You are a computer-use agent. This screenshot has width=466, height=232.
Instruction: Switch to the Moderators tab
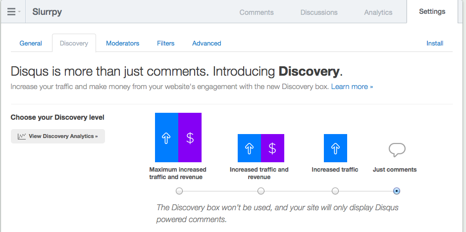[122, 44]
